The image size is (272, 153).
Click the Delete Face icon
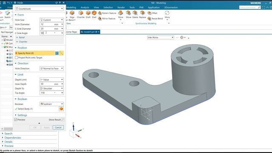point(135,13)
